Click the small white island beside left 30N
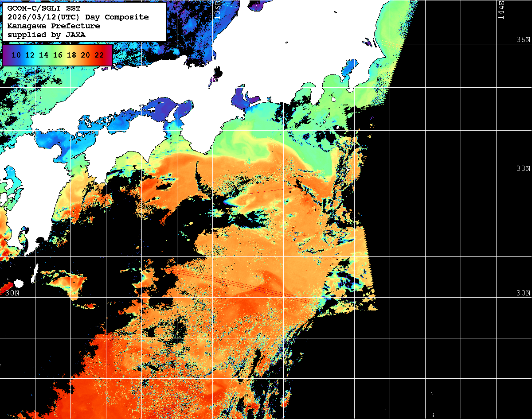The width and height of the screenshot is (532, 419). coord(18,283)
